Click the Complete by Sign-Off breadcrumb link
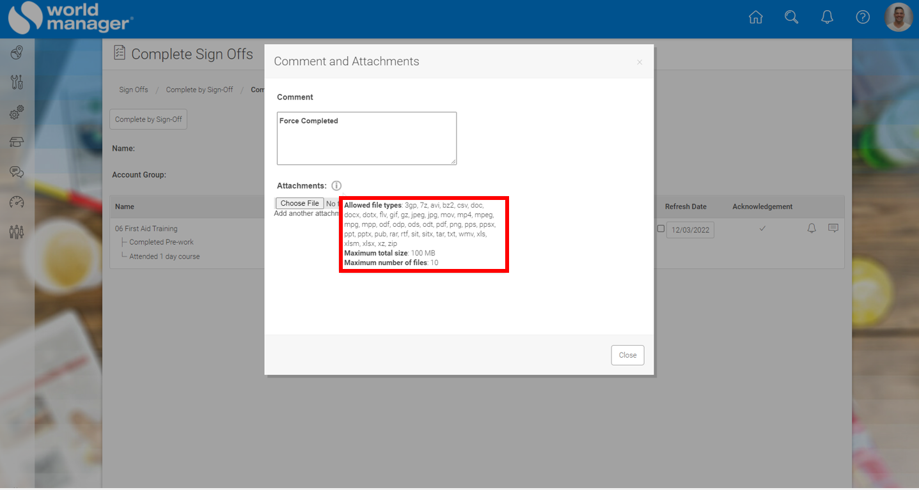Viewport: 919px width, 490px height. coord(200,89)
